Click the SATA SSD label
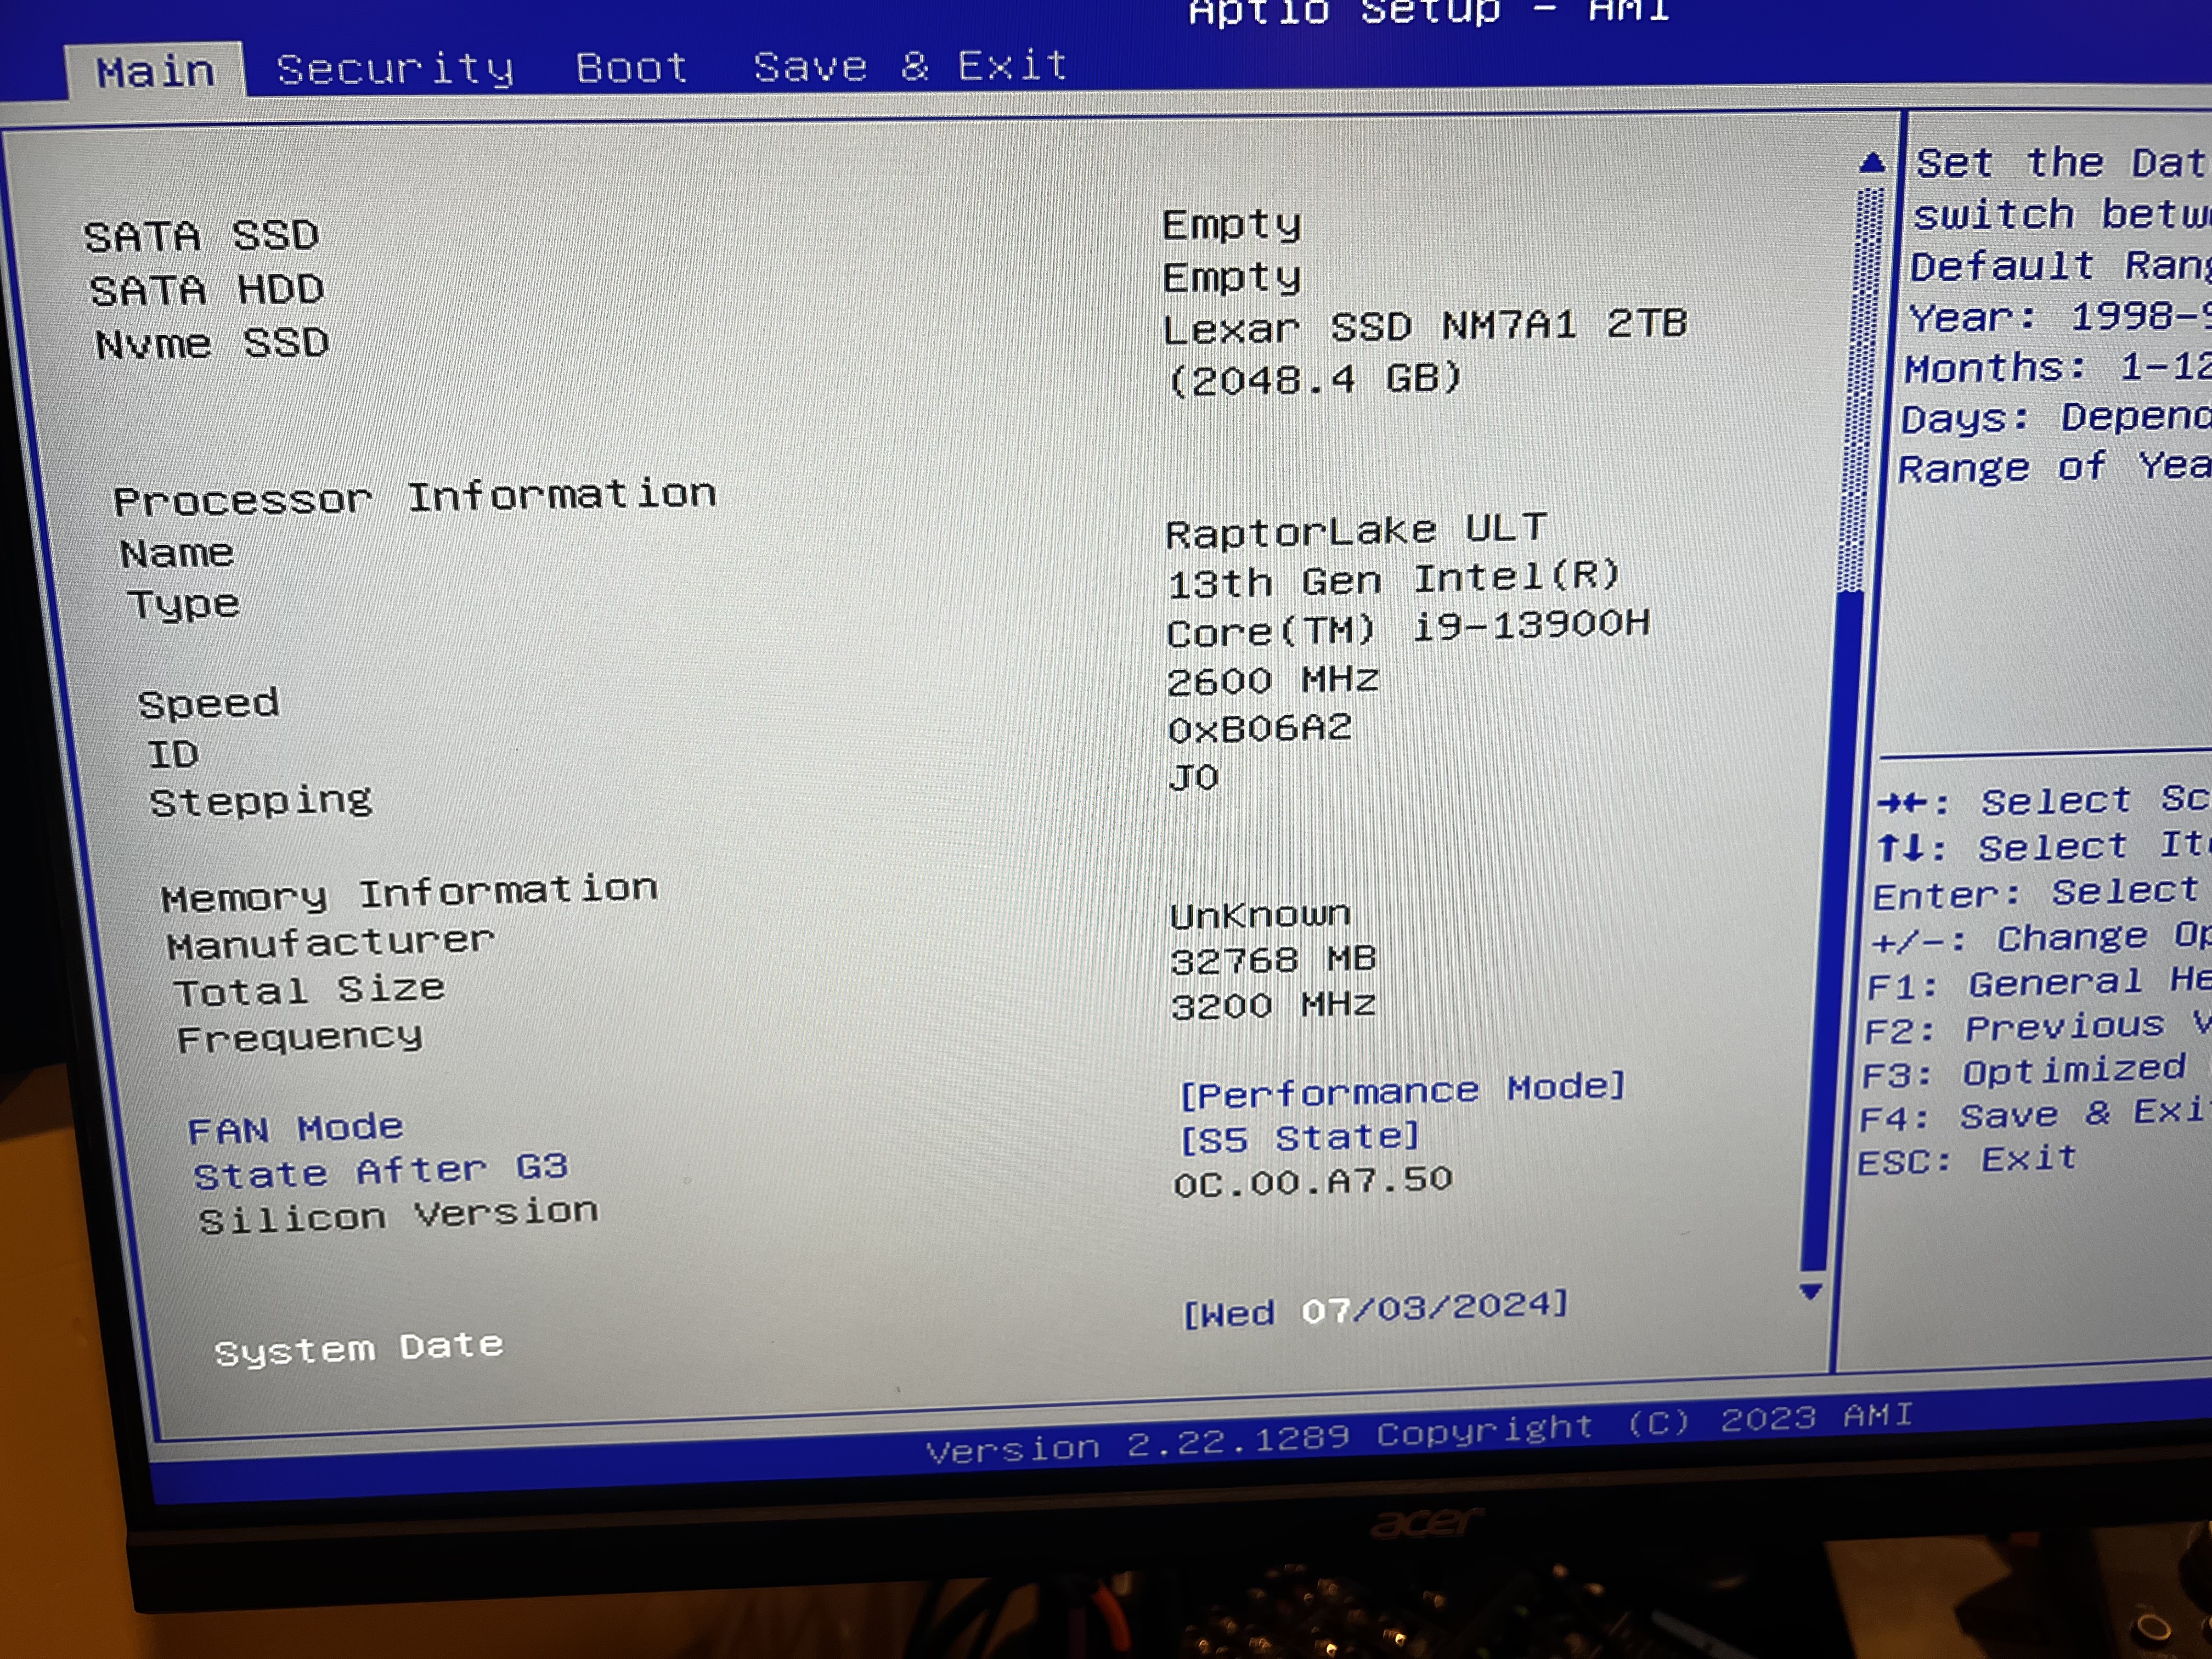The width and height of the screenshot is (2212, 1659). 201,236
